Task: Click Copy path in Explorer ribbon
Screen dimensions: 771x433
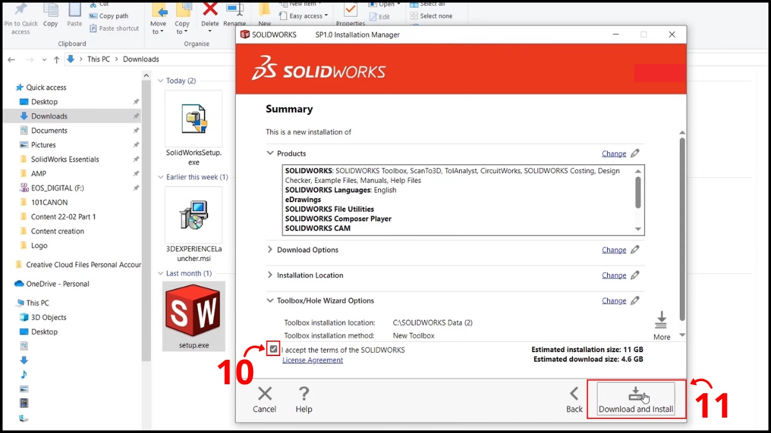Action: coord(109,16)
